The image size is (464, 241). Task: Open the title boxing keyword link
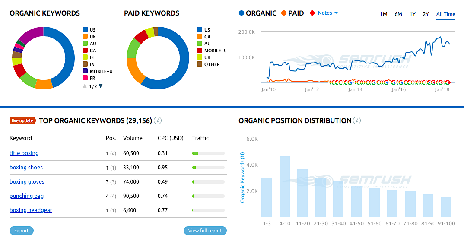[24, 153]
